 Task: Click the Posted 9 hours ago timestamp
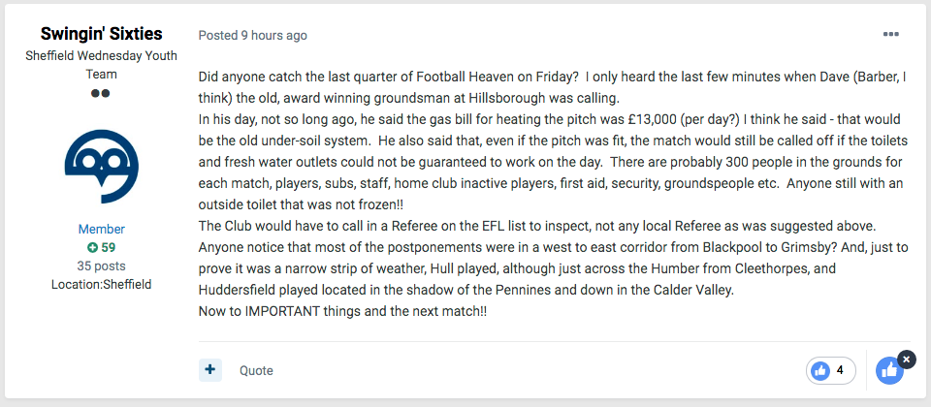(x=253, y=35)
